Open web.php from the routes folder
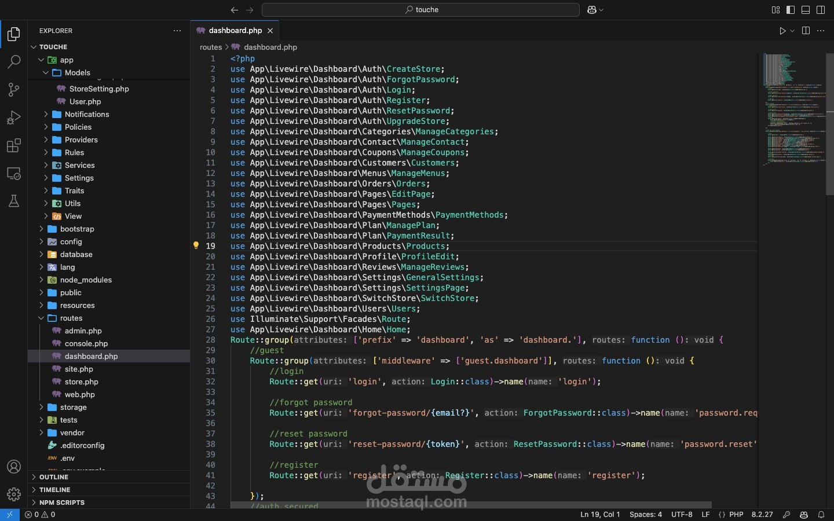The image size is (834, 521). click(x=80, y=395)
